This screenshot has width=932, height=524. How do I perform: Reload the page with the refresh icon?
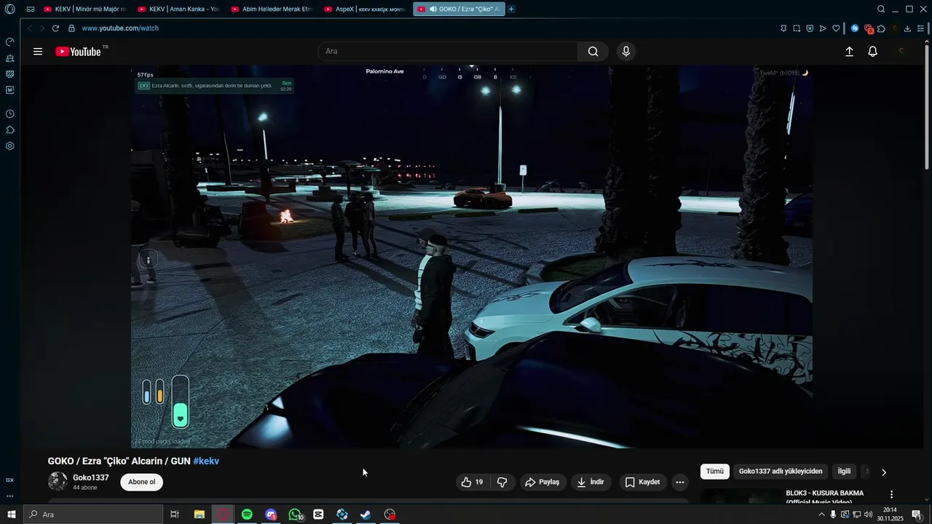click(55, 28)
